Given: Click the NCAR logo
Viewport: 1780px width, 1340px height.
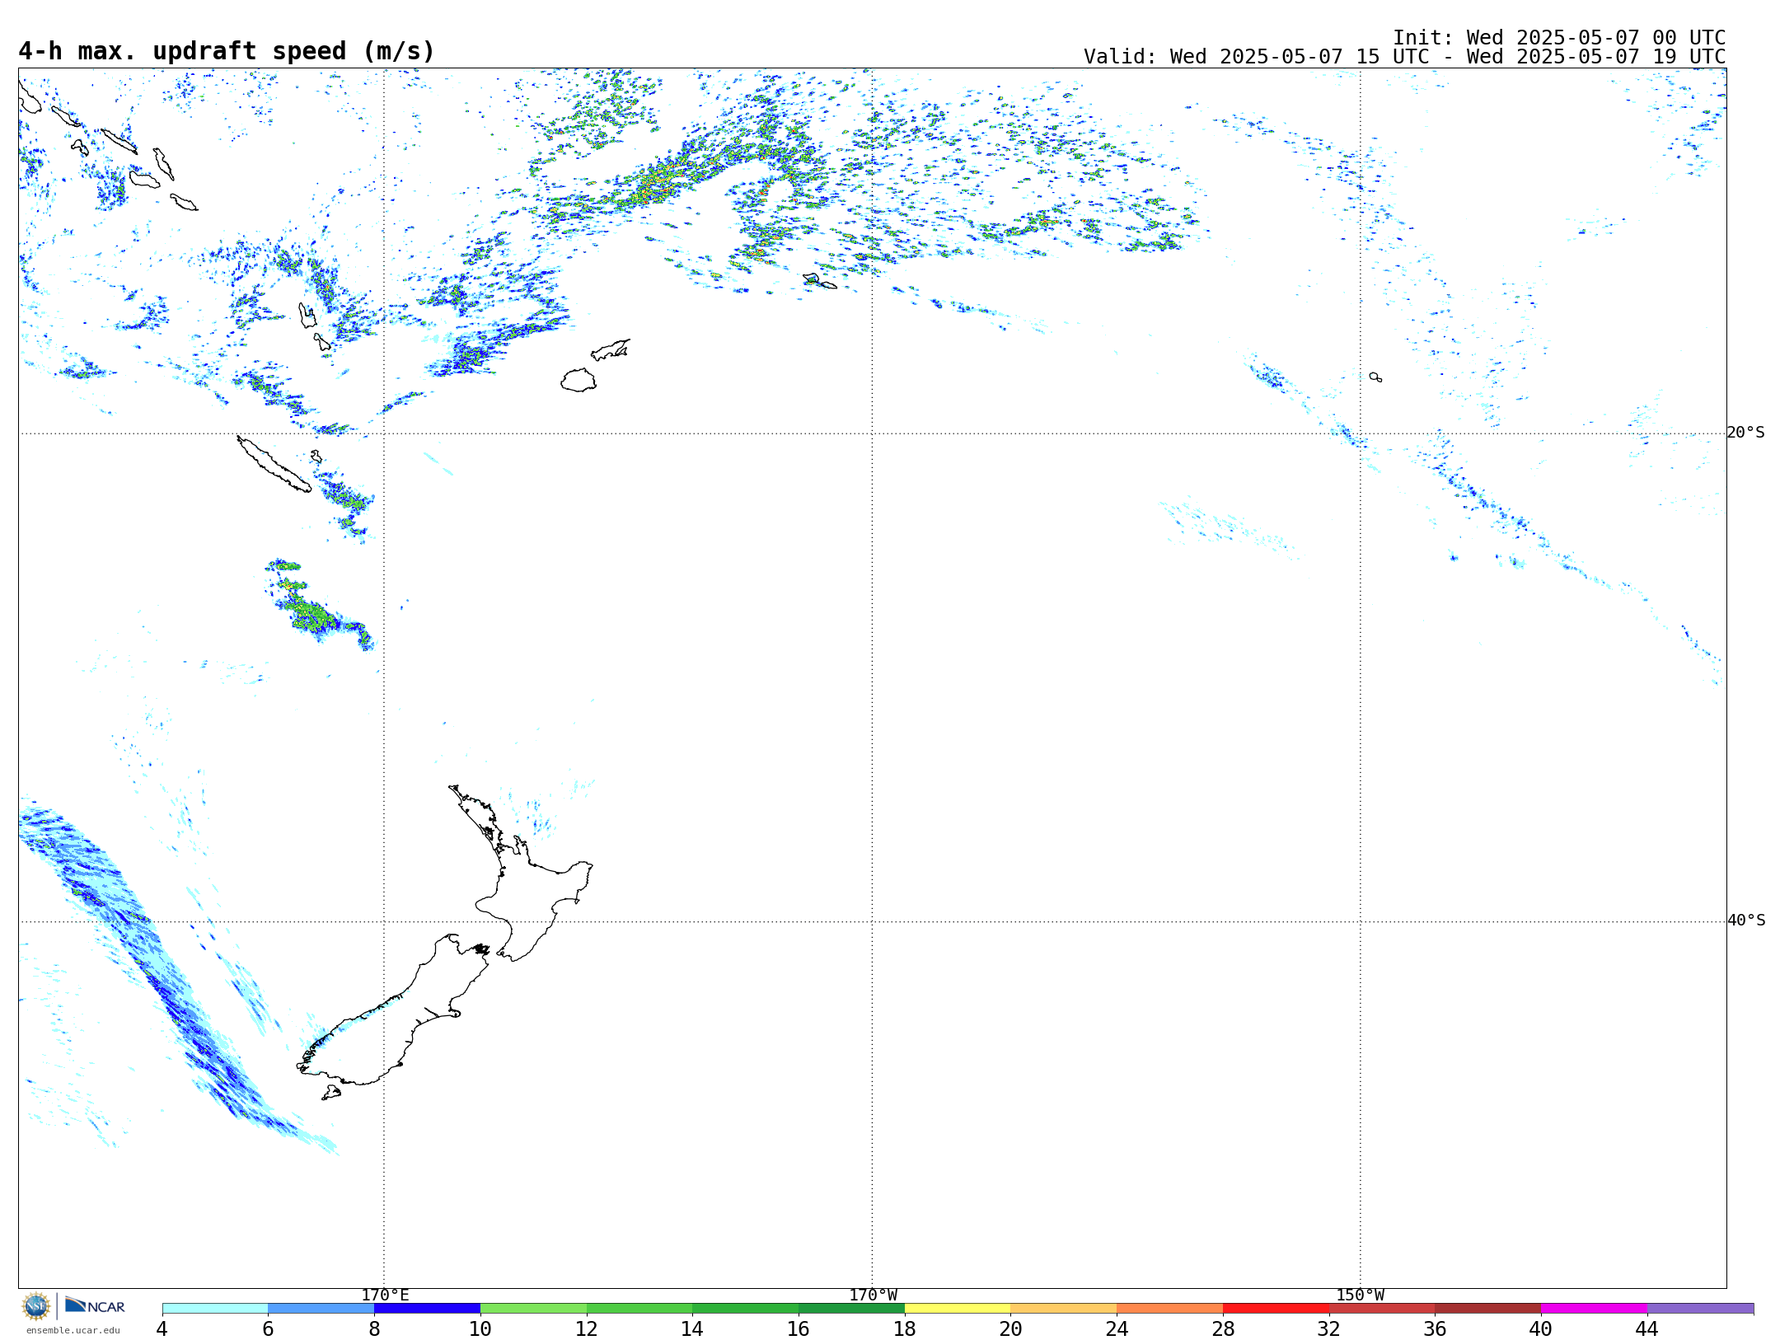Looking at the screenshot, I should (x=95, y=1305).
